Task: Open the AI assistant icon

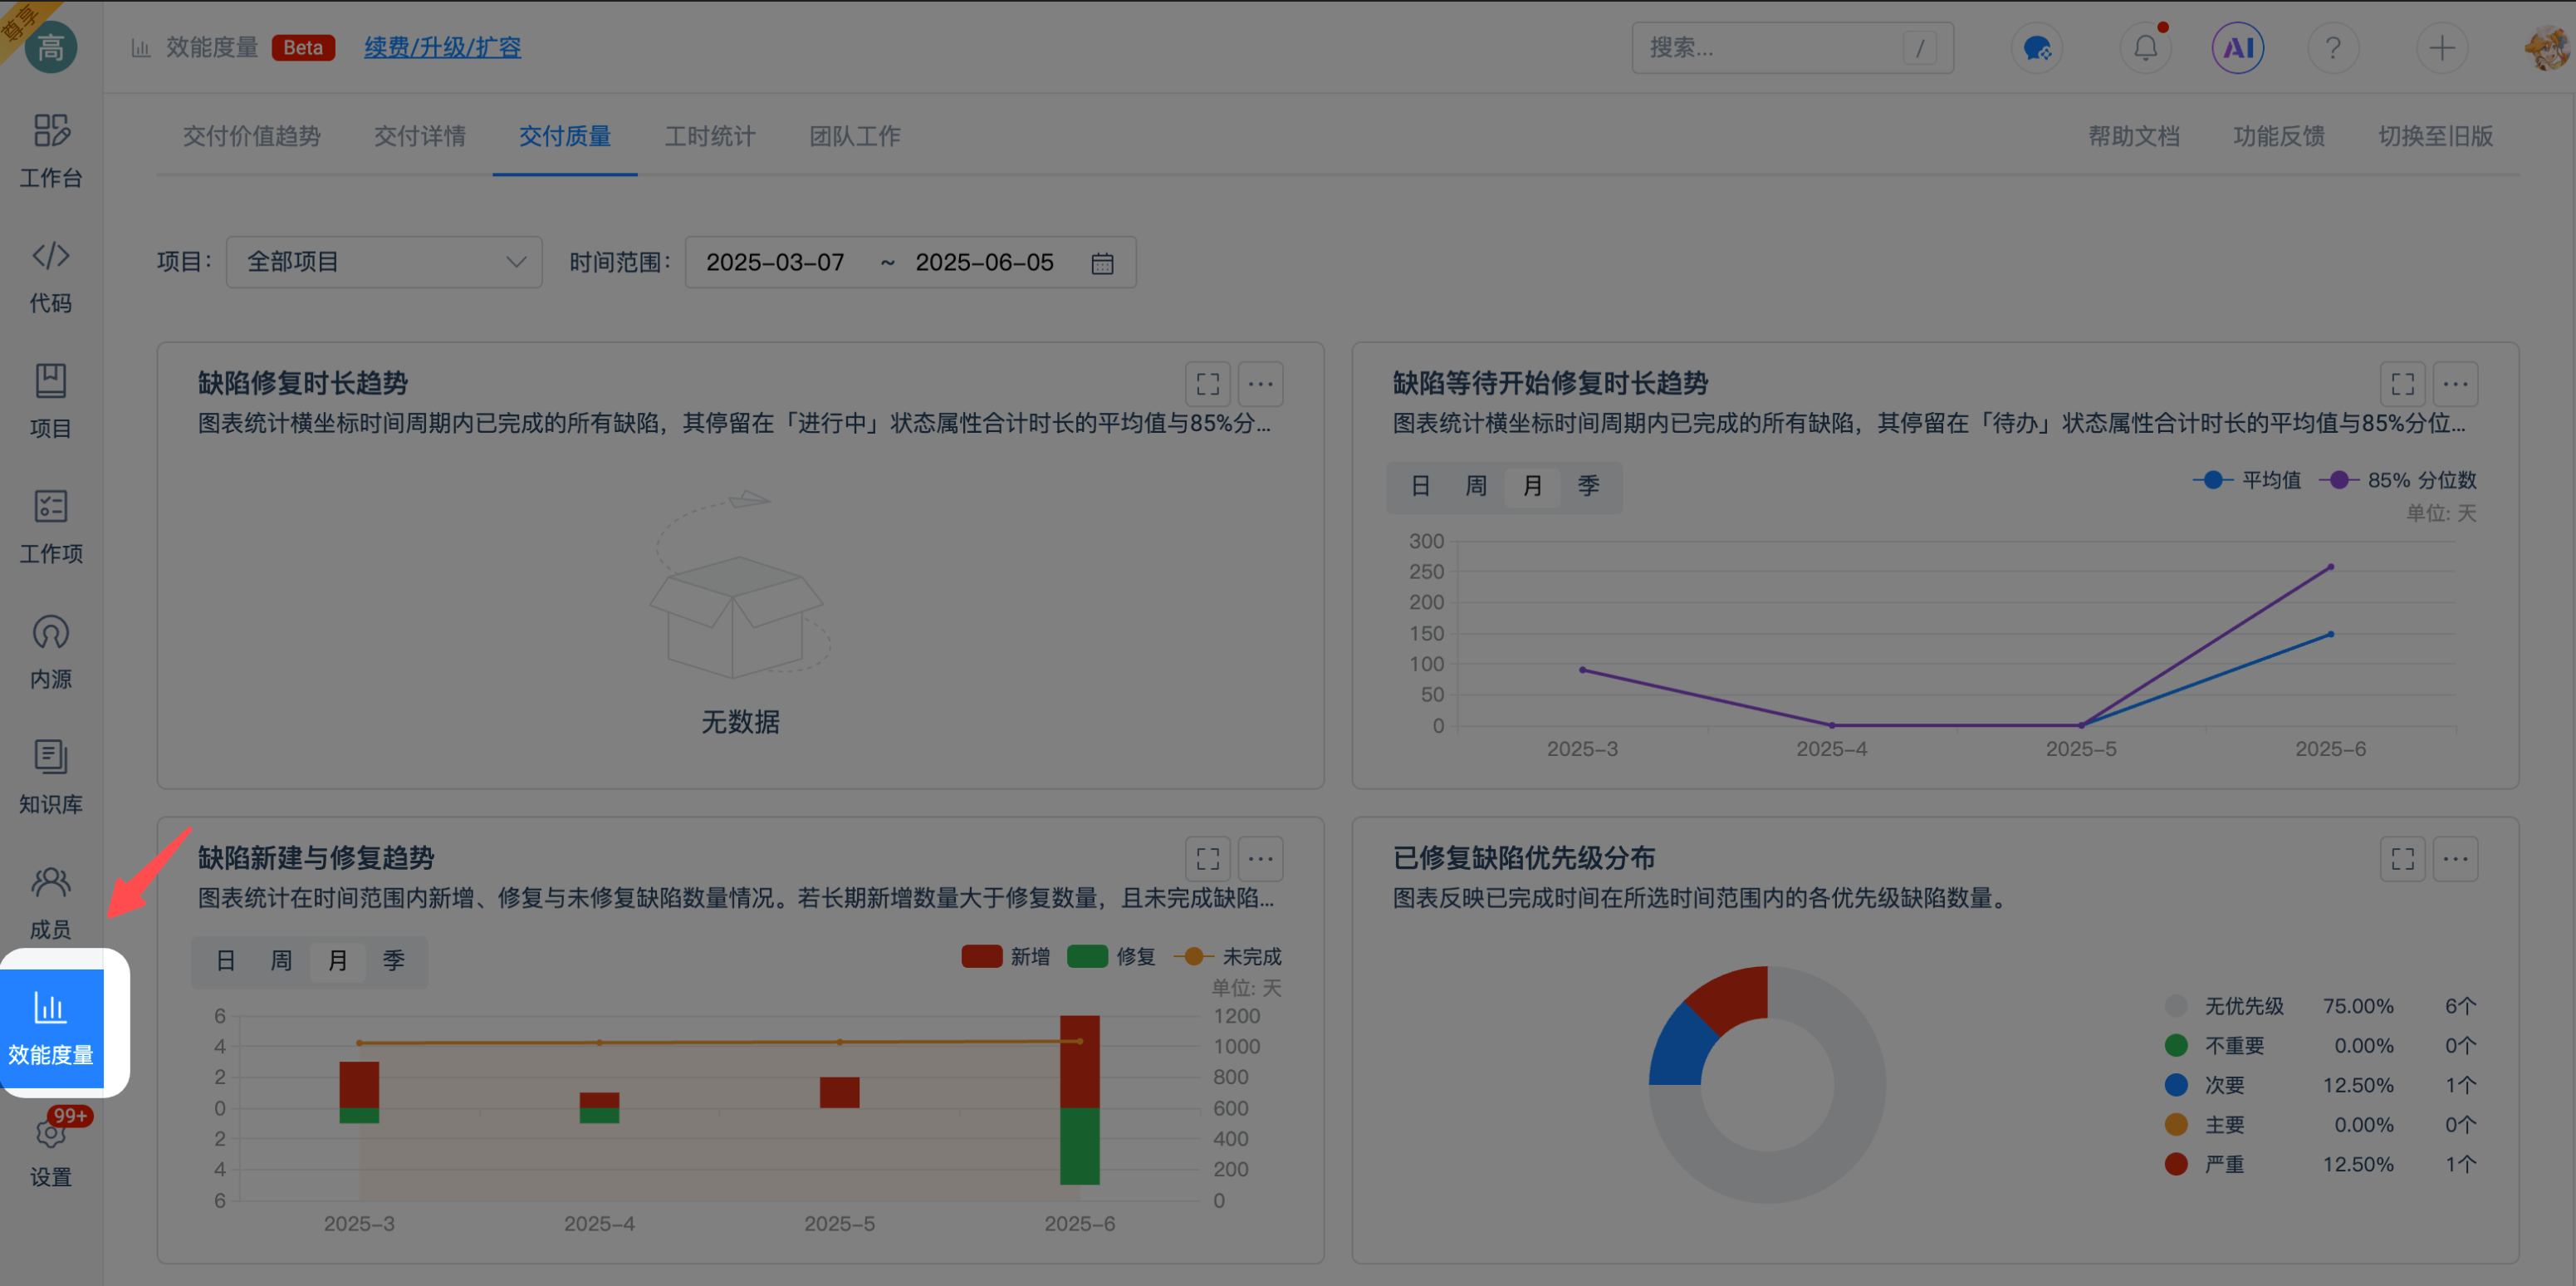Action: point(2237,47)
